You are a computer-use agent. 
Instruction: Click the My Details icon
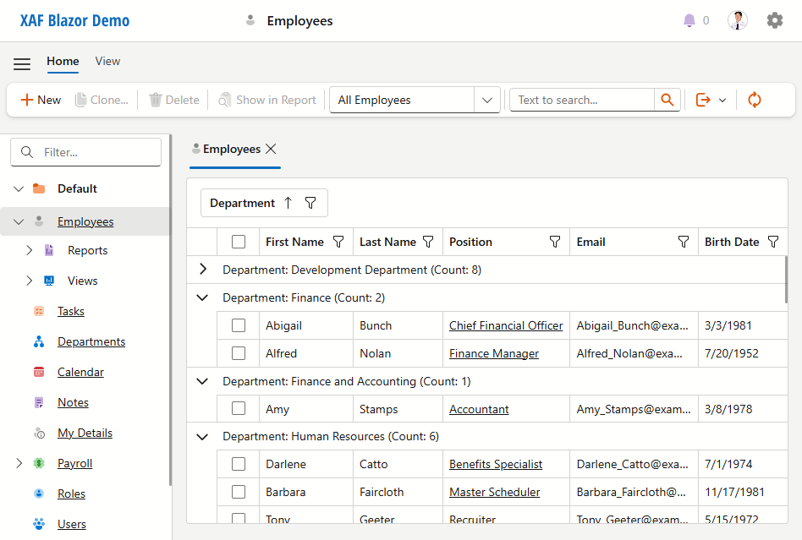39,434
